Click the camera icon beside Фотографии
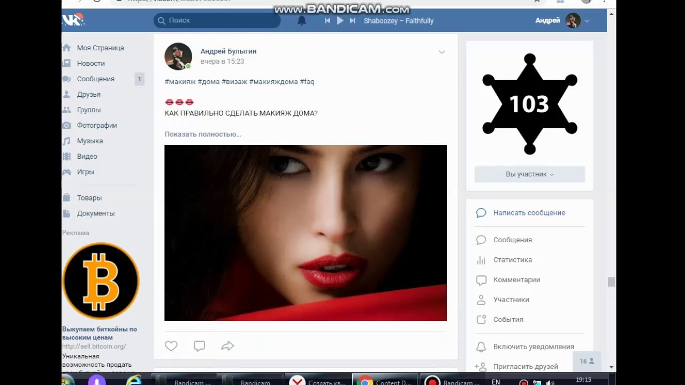685x385 pixels. [x=66, y=125]
